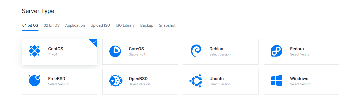Open Debian's Select Version dropdown
The image size is (364, 105).
coord(220,54)
